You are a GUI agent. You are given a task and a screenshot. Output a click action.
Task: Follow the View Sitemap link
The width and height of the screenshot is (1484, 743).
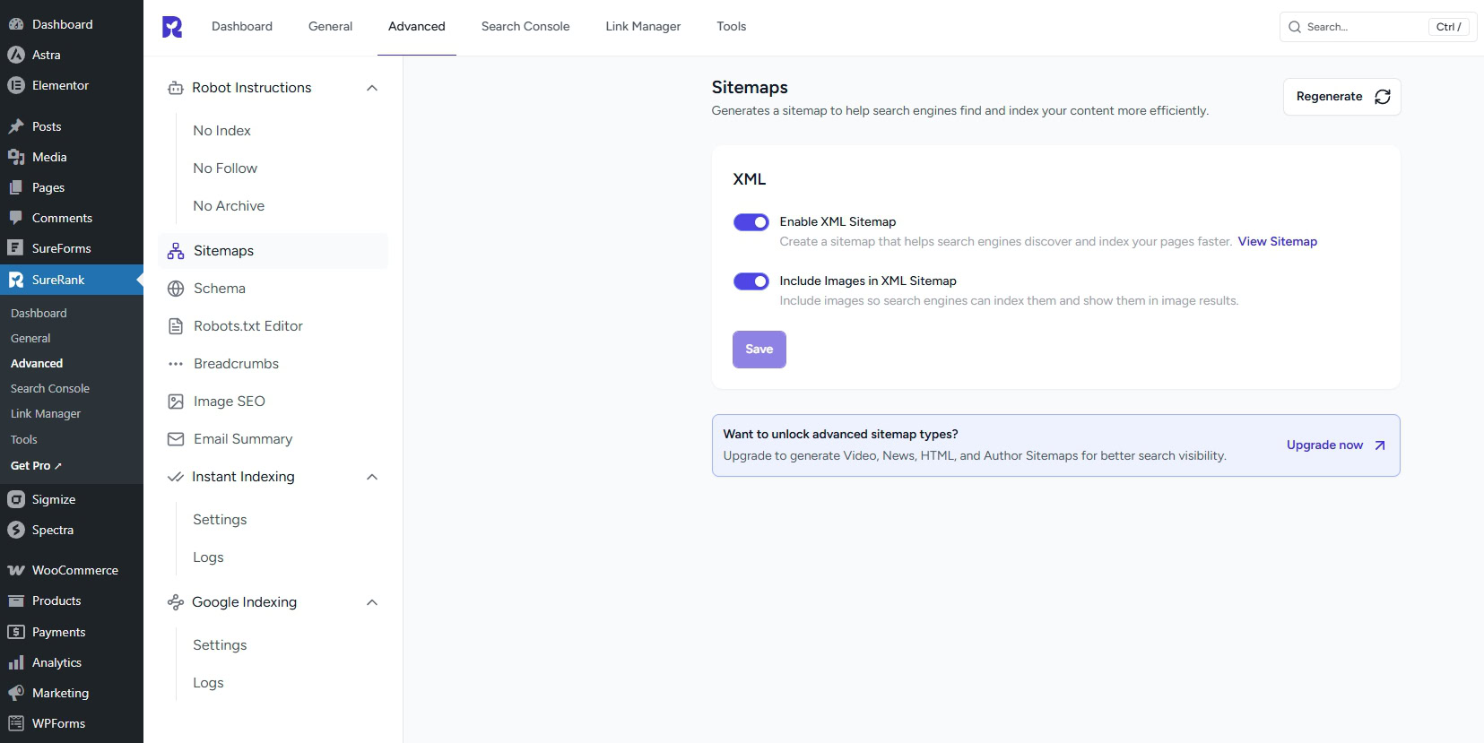click(x=1277, y=242)
